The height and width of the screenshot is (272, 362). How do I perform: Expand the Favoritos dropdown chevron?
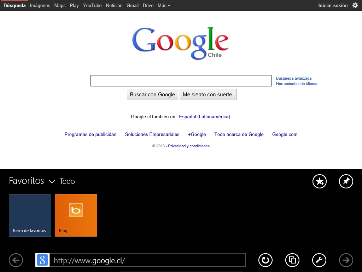point(52,181)
